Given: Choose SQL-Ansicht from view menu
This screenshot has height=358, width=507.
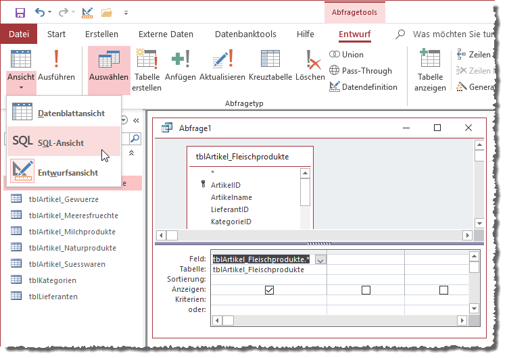Looking at the screenshot, I should (x=64, y=141).
